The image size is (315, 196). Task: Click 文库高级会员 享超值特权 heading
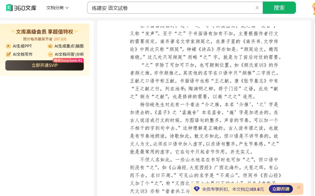44,32
